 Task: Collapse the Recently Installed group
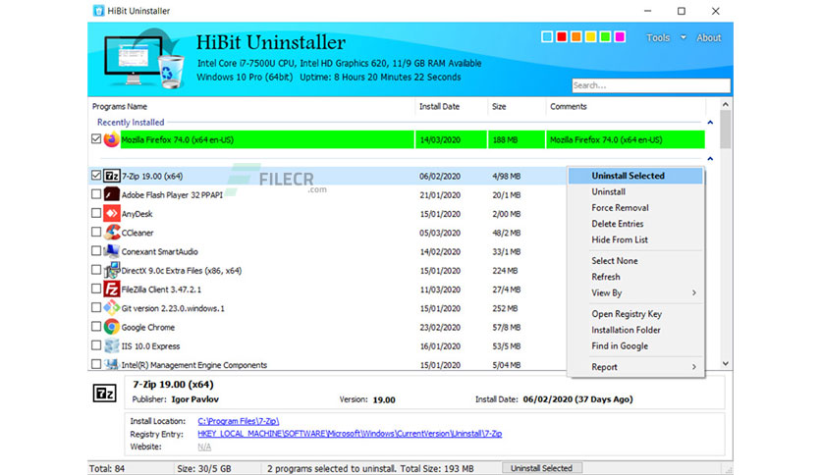tap(710, 123)
